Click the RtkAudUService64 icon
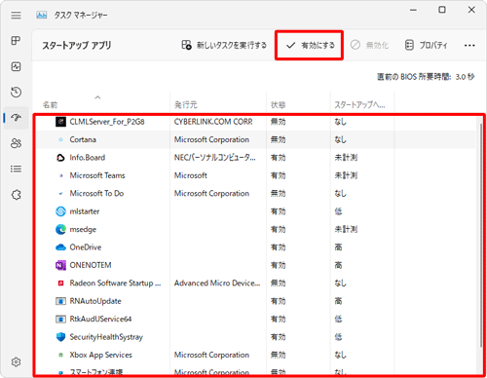487x378 pixels. click(60, 320)
